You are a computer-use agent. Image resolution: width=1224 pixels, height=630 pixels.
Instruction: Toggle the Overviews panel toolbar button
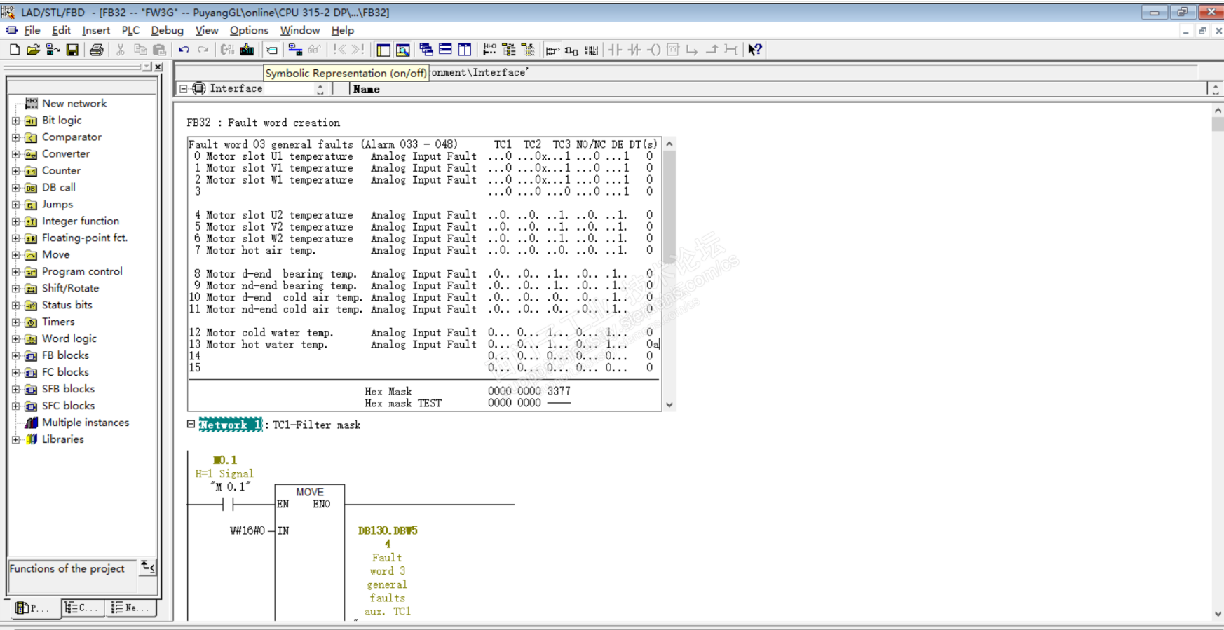(x=383, y=50)
